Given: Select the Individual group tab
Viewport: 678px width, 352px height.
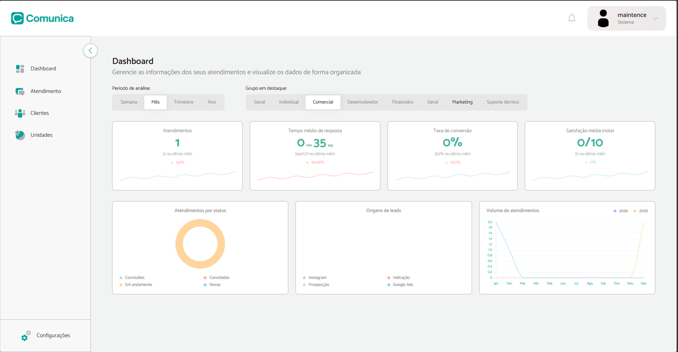Looking at the screenshot, I should [x=289, y=102].
